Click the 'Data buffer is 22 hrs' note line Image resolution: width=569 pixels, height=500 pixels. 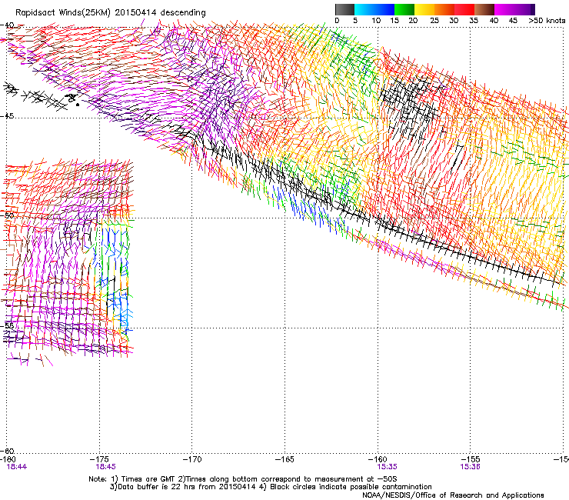(x=271, y=487)
